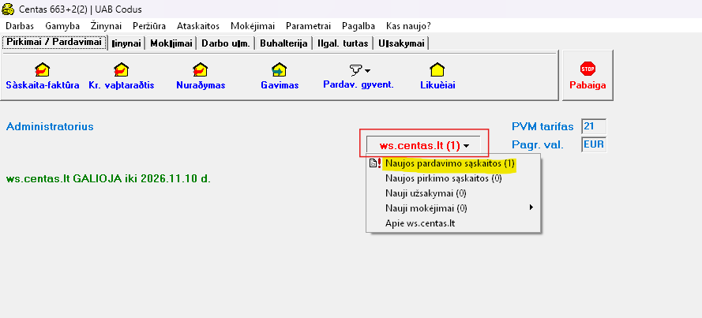Switch to the Mokėjimai tab

[171, 43]
